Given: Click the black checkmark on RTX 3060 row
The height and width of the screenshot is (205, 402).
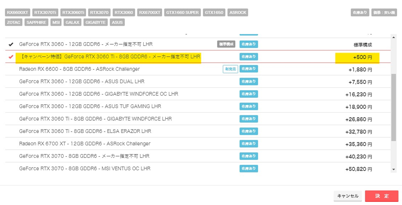Looking at the screenshot, I should [x=11, y=44].
